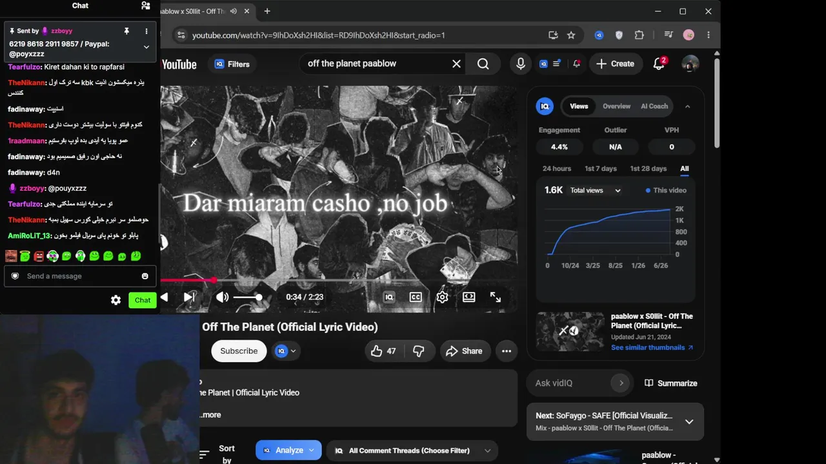Adjust the player volume slider

[x=248, y=297]
